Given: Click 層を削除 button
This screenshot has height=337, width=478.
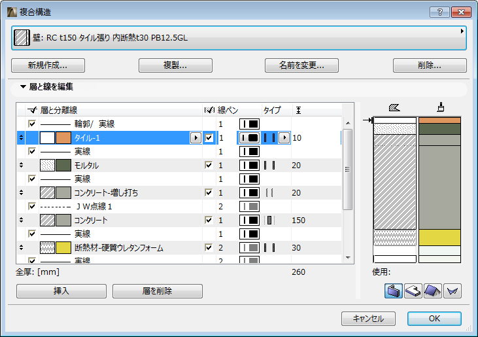Looking at the screenshot, I should click(158, 291).
